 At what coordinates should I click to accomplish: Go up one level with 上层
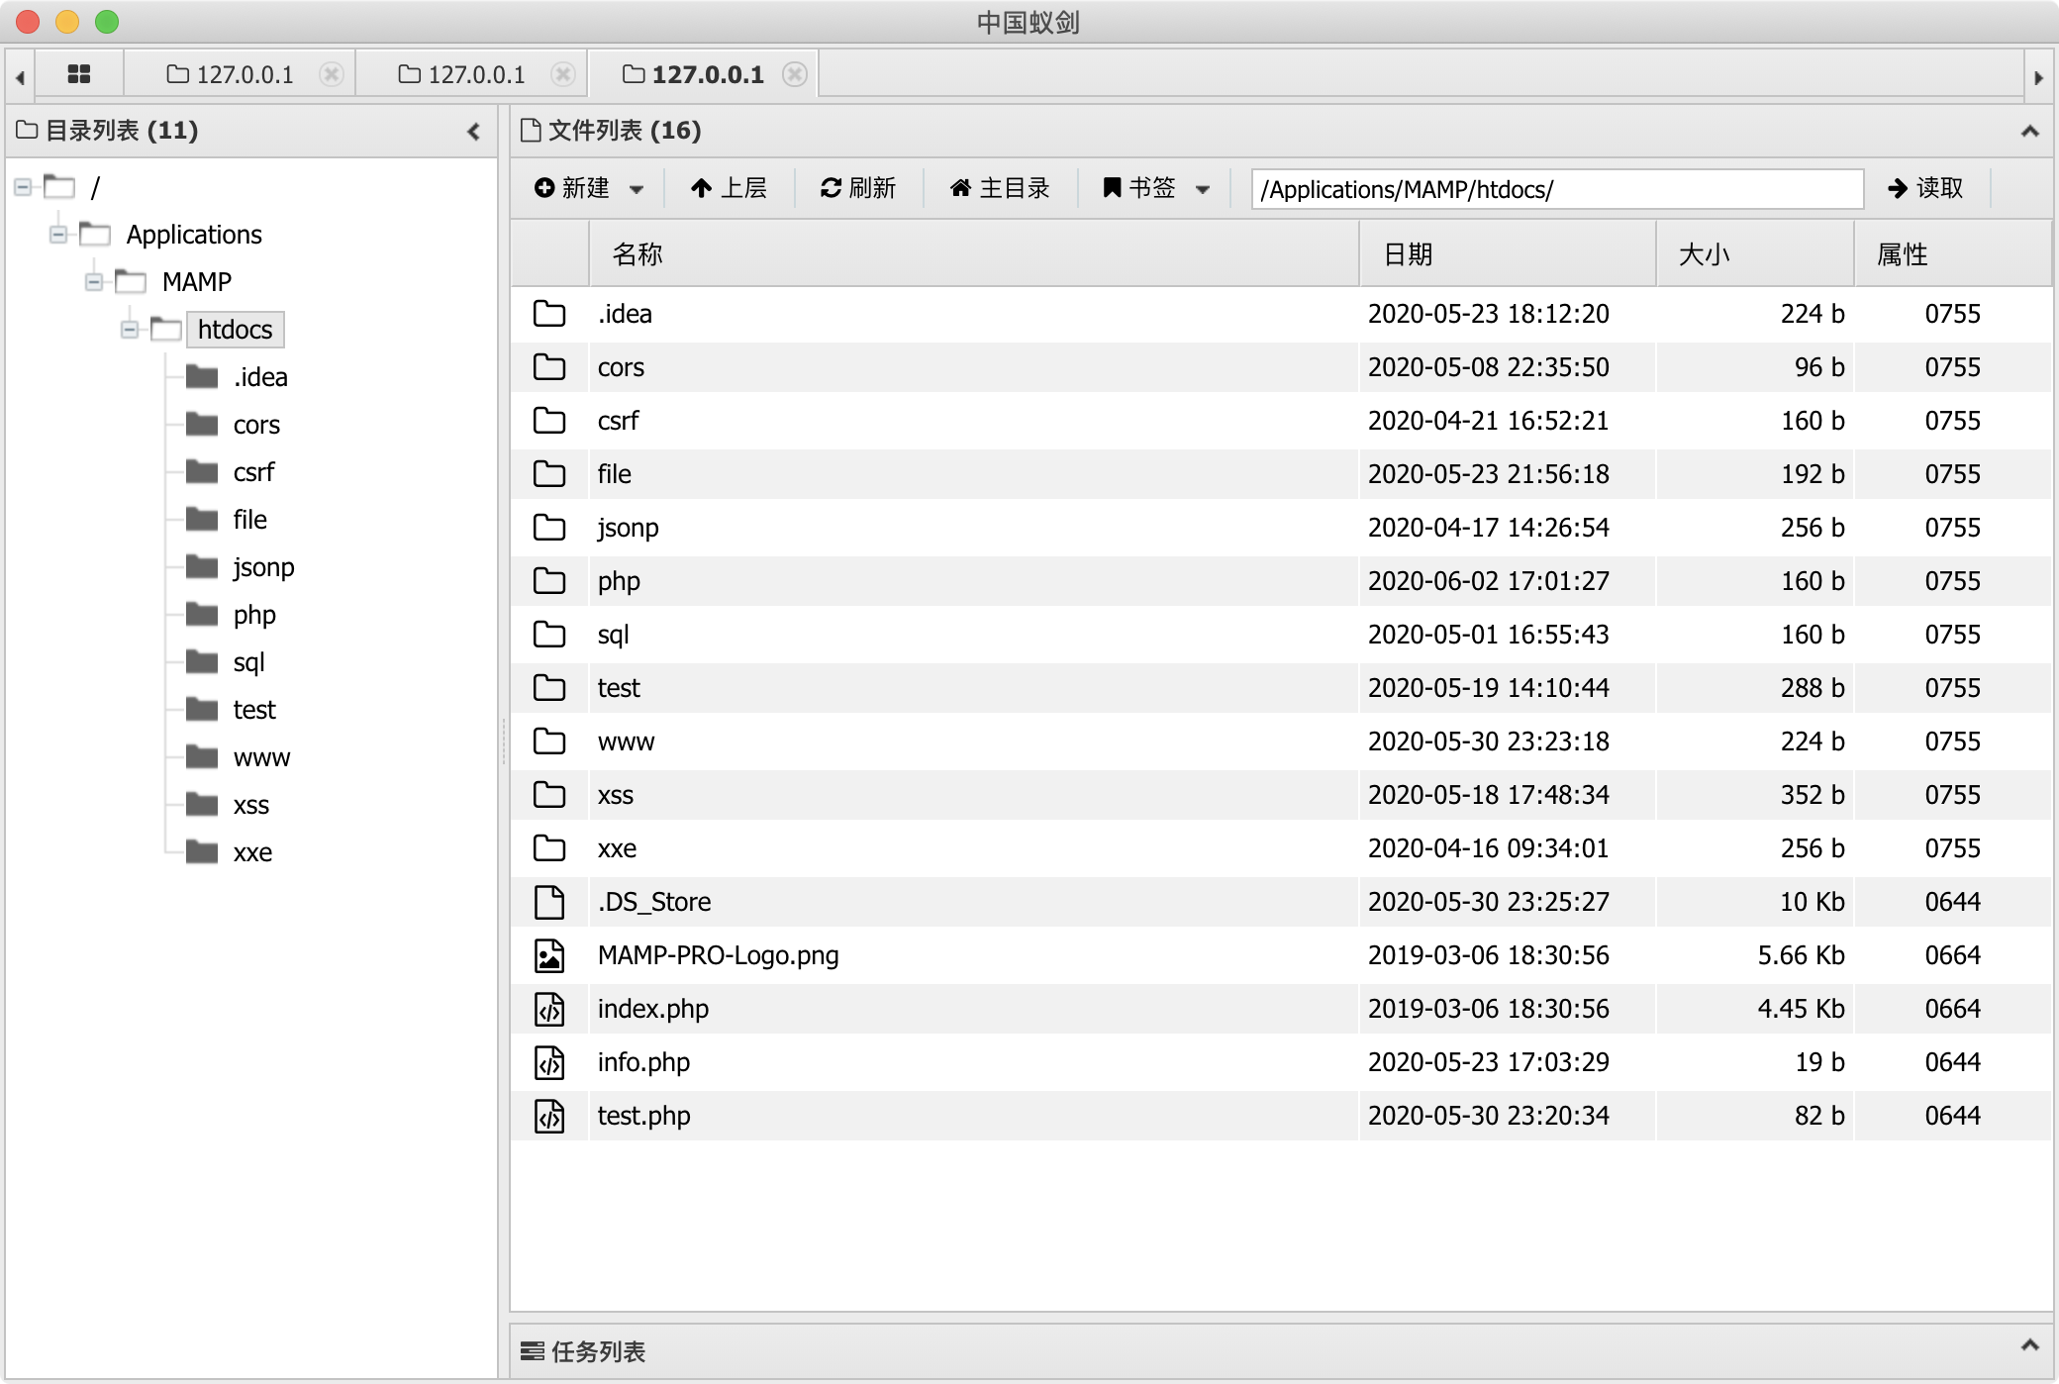pyautogui.click(x=729, y=188)
